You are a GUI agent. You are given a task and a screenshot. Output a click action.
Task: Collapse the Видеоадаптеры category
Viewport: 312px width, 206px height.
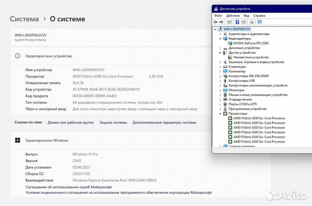(x=220, y=39)
